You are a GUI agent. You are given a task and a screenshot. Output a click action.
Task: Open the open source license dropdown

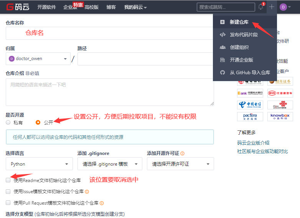pyautogui.click(x=180, y=164)
